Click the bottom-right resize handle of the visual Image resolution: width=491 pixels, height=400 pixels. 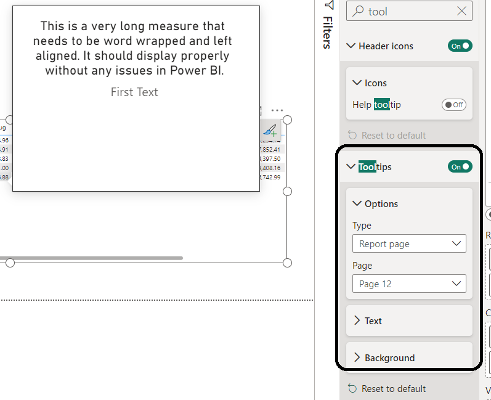[287, 263]
